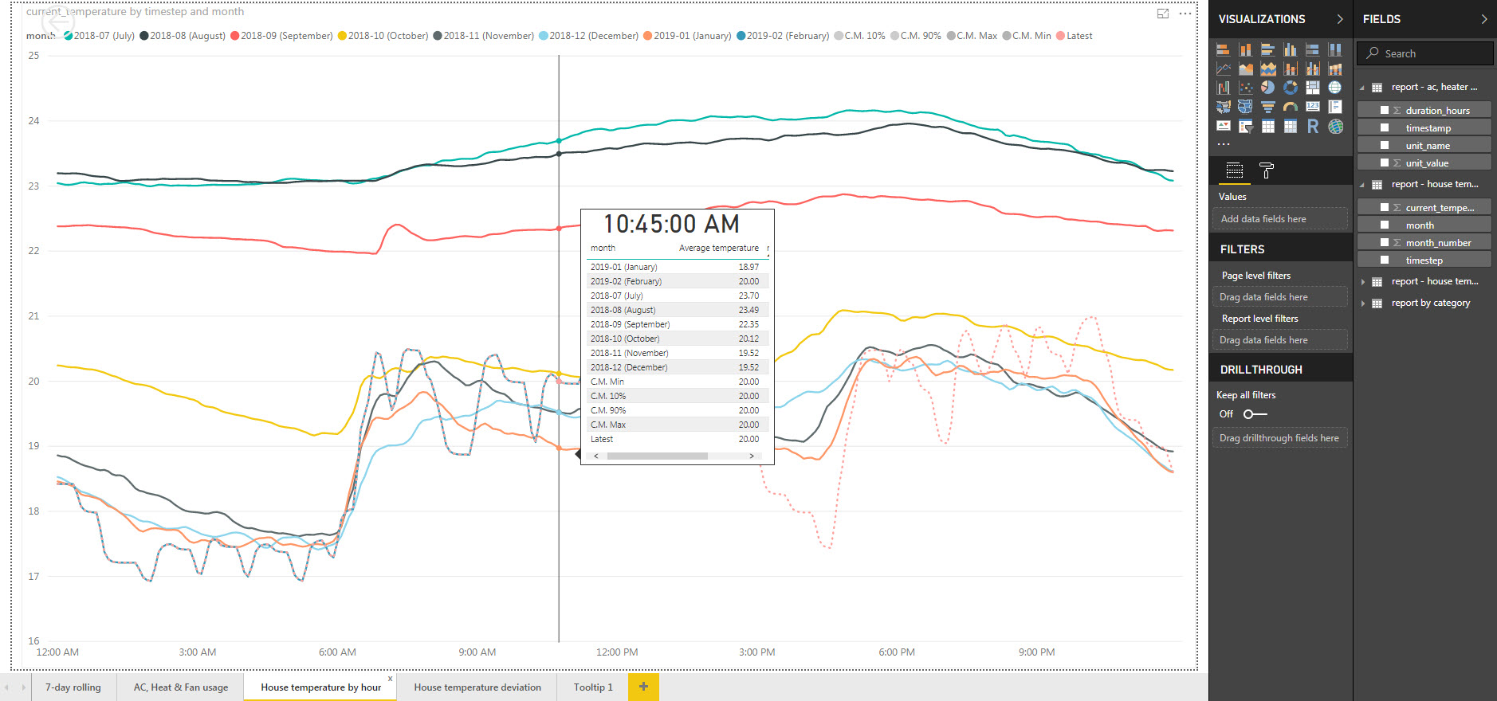Screen dimensions: 1497x701
Task: Select the card (123) visualization
Action: coord(1312,107)
